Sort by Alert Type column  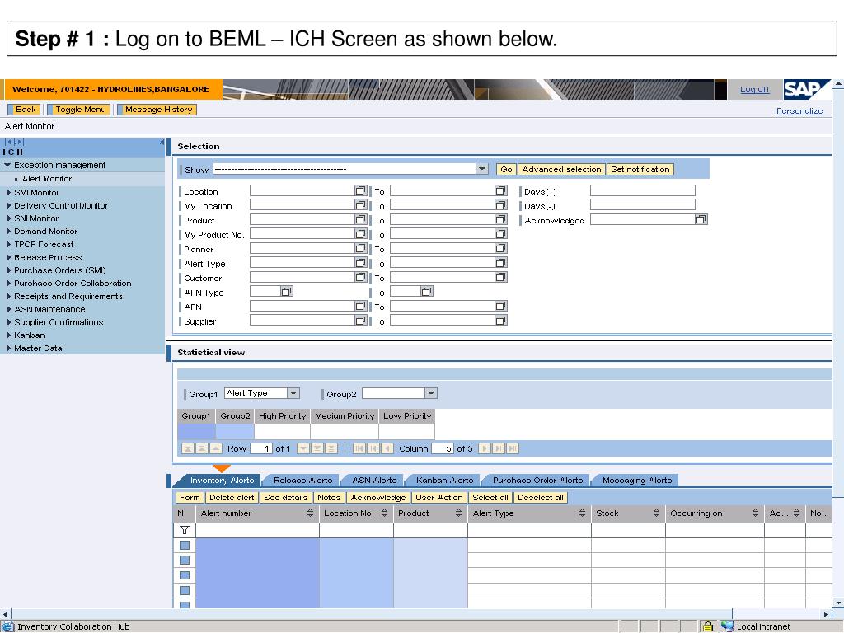point(583,513)
